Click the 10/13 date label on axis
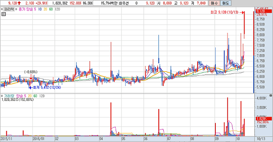273x142 pixels. point(261,139)
